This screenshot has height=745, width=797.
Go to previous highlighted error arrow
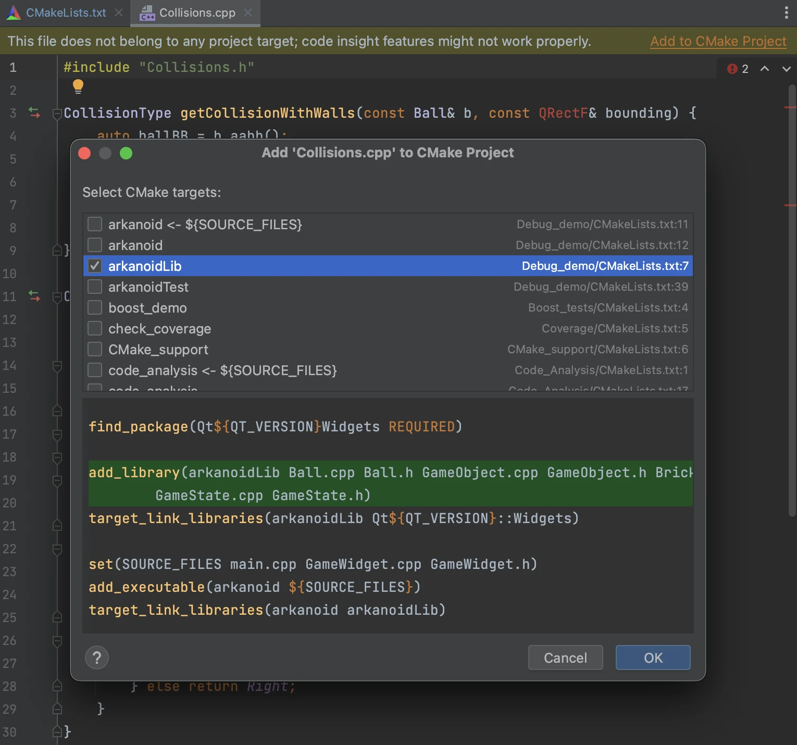point(765,69)
